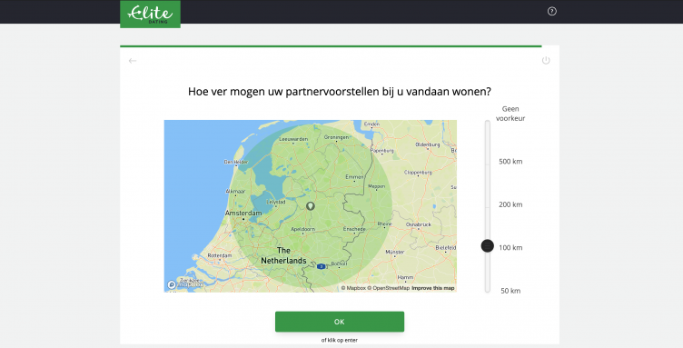The image size is (683, 348).
Task: Click Münster label on the map
Action: 395,253
